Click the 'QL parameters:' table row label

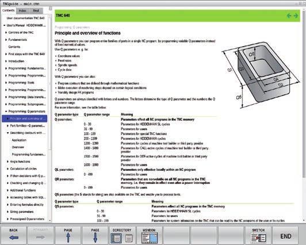point(64,170)
